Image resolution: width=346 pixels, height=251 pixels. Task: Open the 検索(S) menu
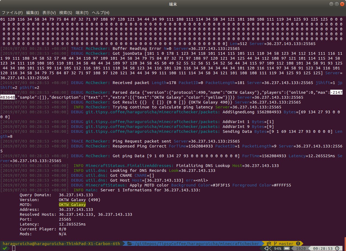[66, 13]
